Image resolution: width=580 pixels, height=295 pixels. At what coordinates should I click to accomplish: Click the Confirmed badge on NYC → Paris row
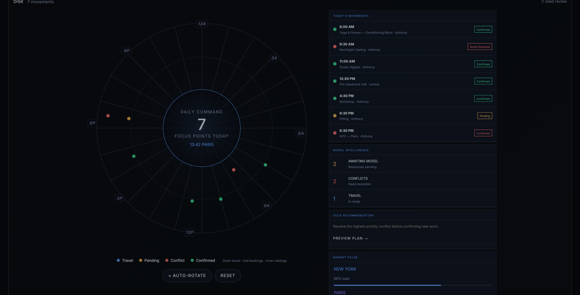coord(483,133)
